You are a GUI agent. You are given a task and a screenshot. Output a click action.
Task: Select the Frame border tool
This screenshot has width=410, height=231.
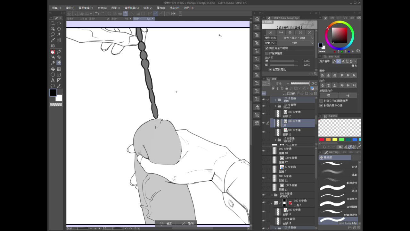[59, 75]
